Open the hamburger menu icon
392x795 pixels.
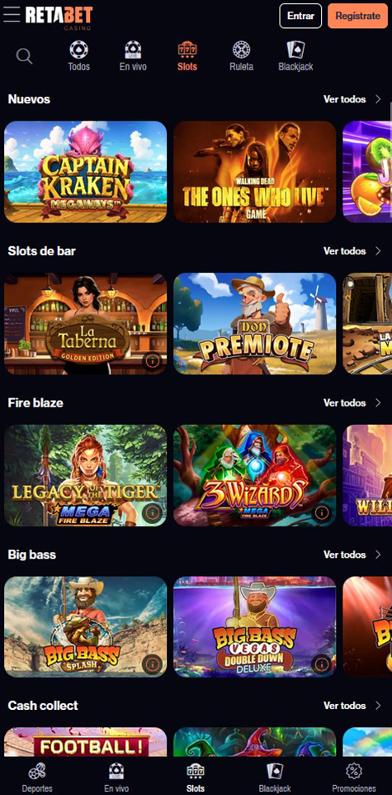pyautogui.click(x=12, y=14)
